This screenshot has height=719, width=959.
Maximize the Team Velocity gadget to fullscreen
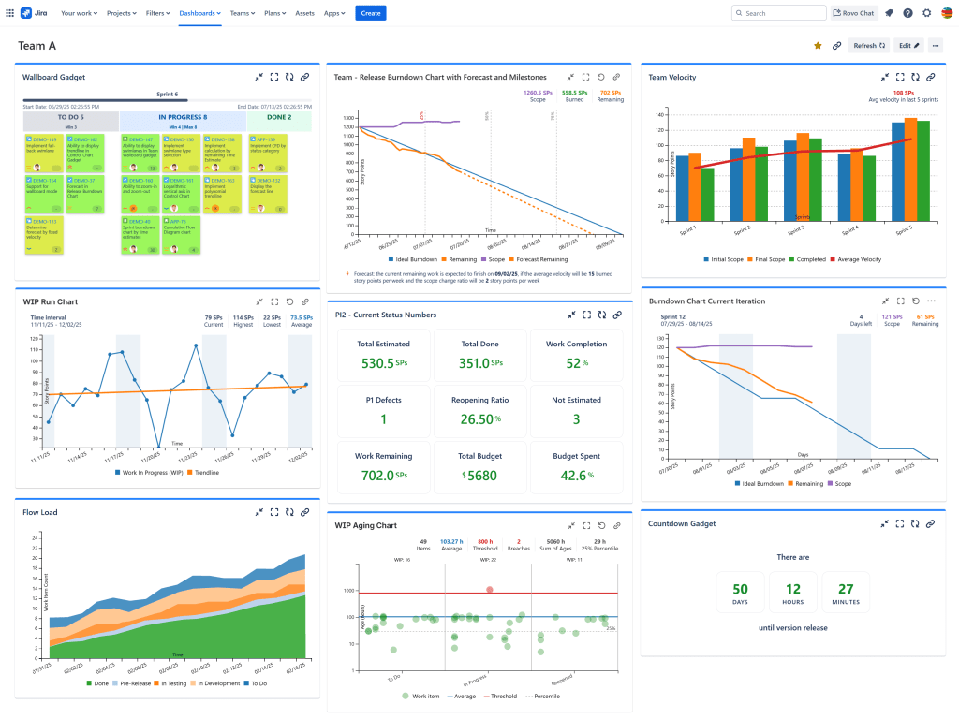(900, 78)
